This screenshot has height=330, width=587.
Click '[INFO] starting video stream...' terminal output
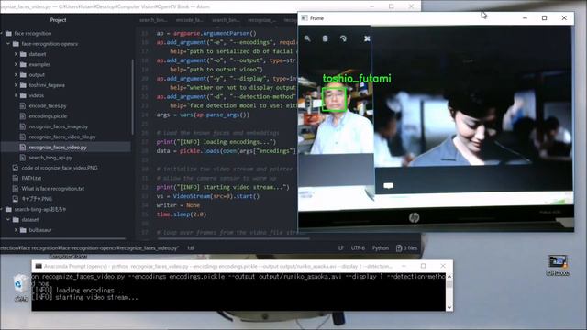coord(85,297)
